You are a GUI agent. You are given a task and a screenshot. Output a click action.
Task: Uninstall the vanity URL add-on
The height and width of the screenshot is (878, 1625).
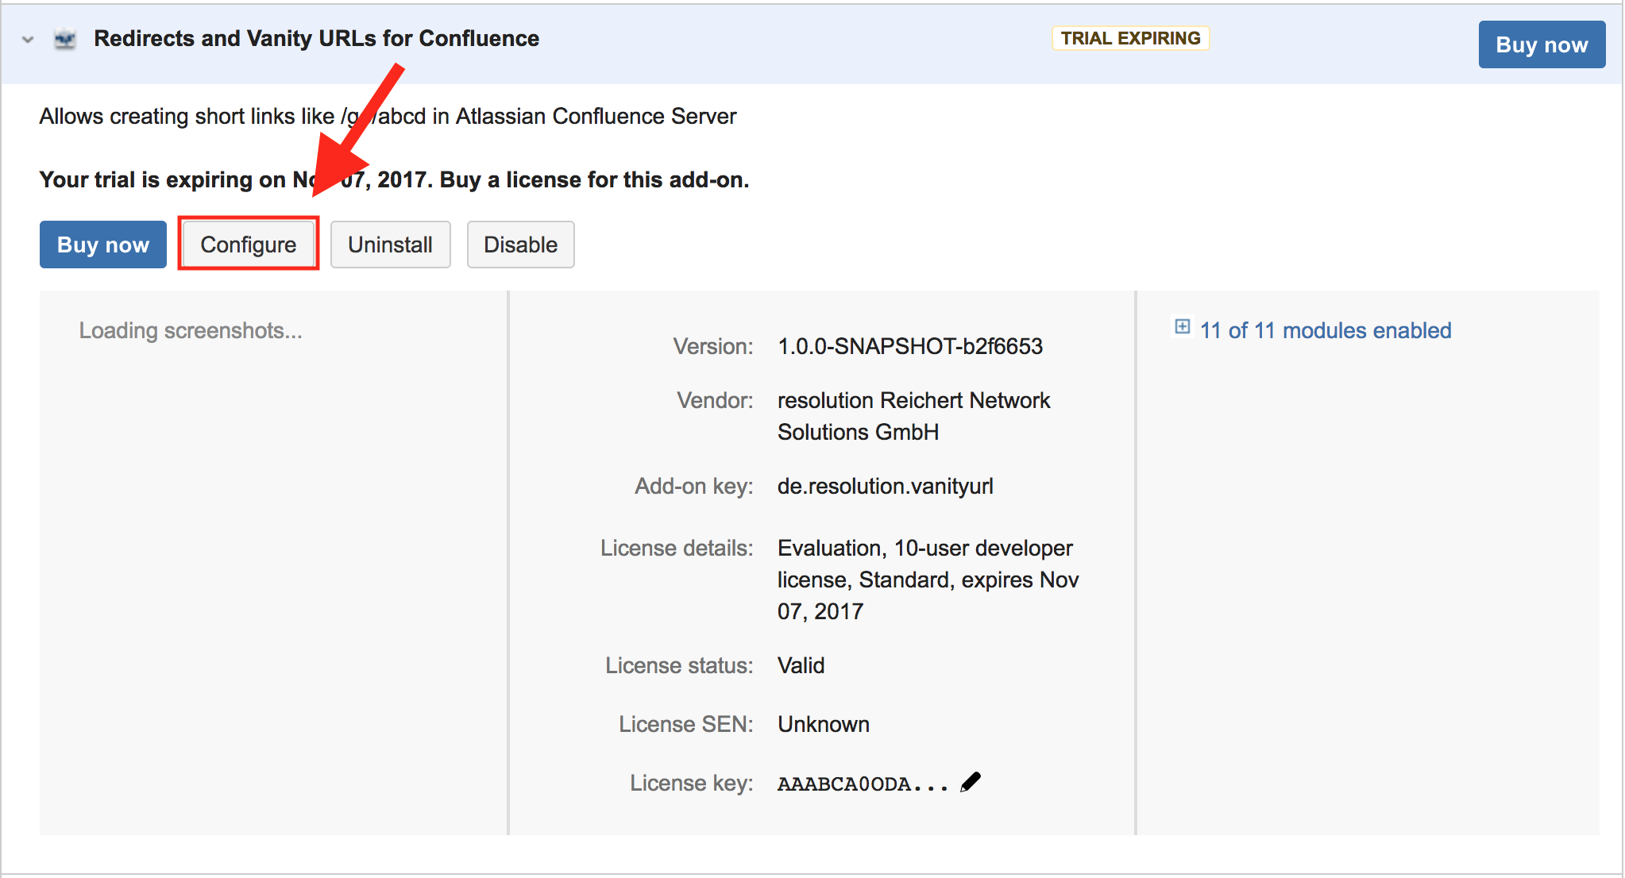tap(390, 245)
